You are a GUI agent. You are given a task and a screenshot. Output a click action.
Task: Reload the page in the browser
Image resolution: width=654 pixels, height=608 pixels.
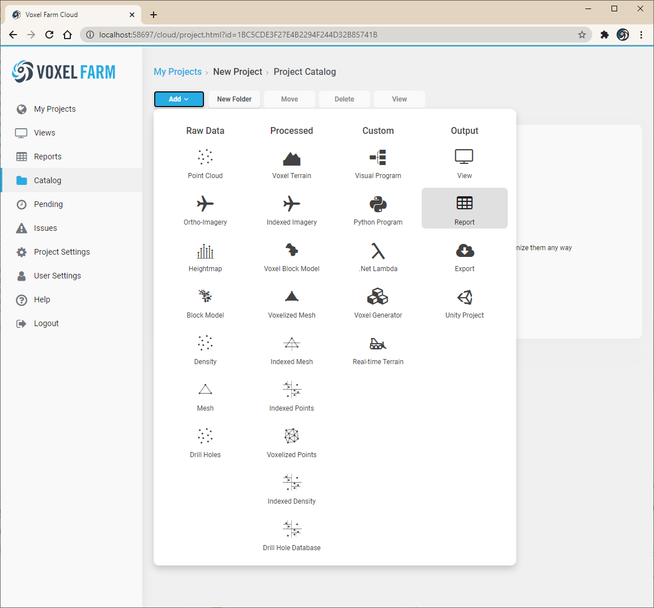[49, 35]
